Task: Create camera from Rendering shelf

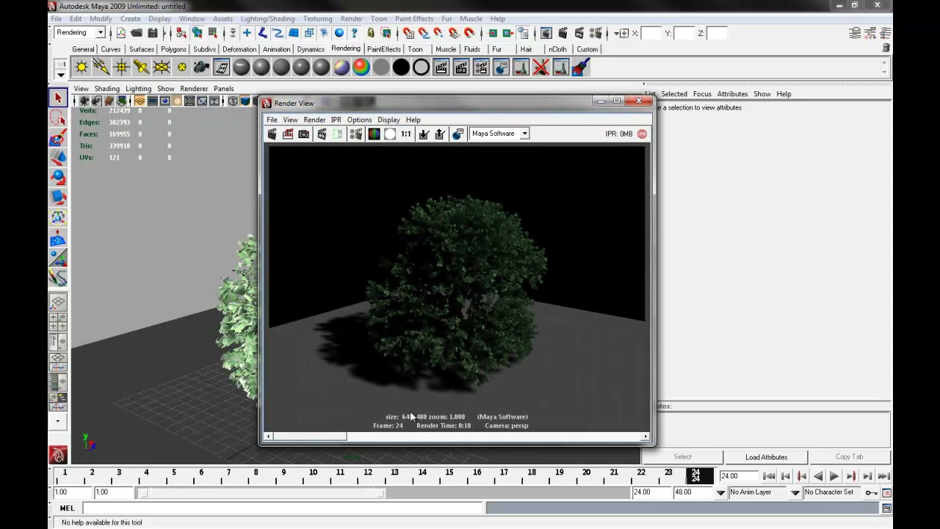Action: click(201, 68)
